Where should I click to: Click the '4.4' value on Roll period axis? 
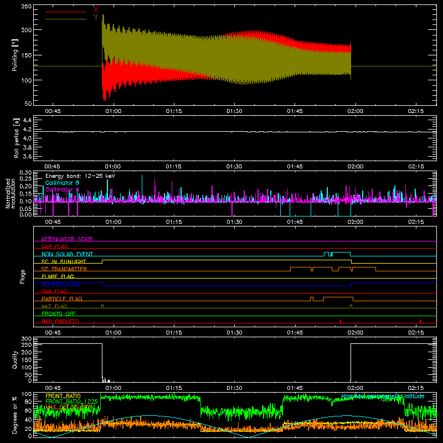pyautogui.click(x=27, y=121)
